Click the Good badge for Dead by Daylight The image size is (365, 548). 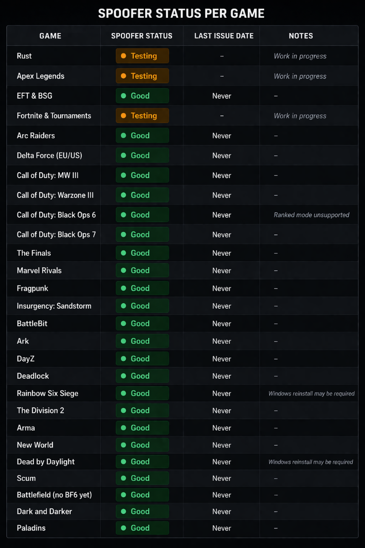(x=142, y=462)
